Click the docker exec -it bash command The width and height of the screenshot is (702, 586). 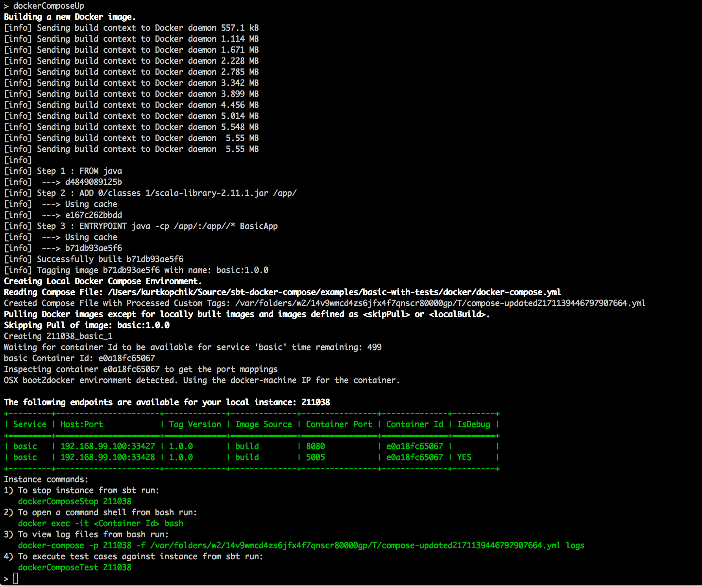(100, 523)
